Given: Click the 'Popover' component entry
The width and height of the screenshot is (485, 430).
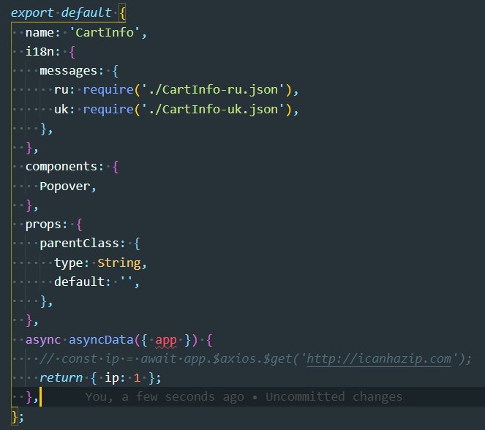Looking at the screenshot, I should 64,186.
